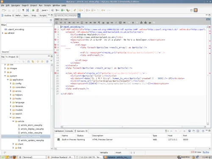Click the show whitespace paragraph mark icon
Screen dimensions: 212x159
tap(23, 10)
